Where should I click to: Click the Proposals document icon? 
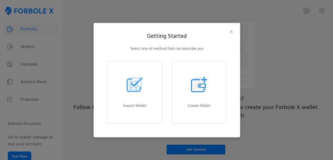[10, 100]
